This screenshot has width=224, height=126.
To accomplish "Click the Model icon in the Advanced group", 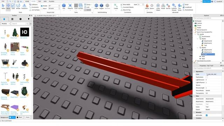I will click(x=163, y=7).
